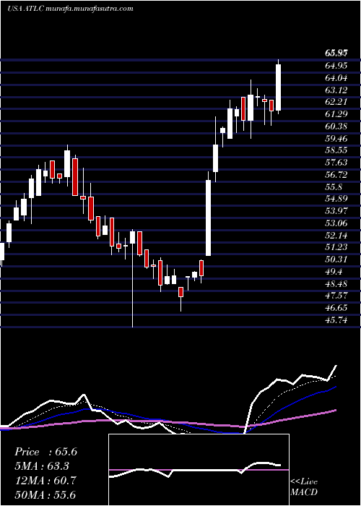Click the 60.38 price axis label

[x=336, y=126]
